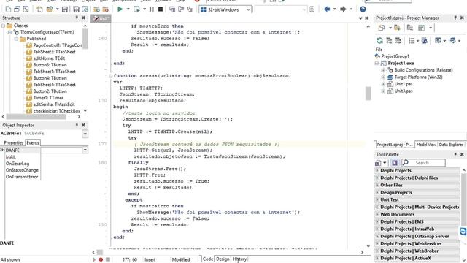Switch to the Code tab below the editor

pyautogui.click(x=208, y=259)
